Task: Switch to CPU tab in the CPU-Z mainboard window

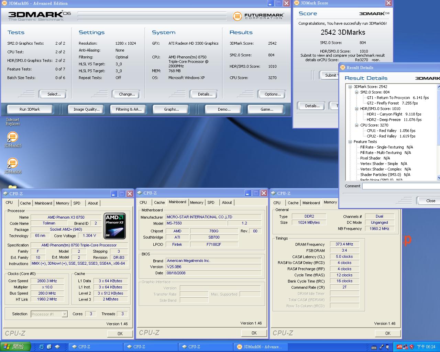Action: tap(143, 202)
